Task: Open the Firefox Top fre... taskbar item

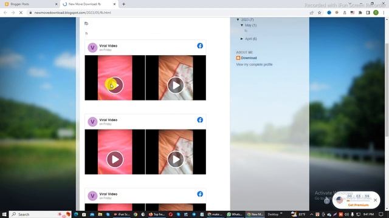Action: pyautogui.click(x=157, y=214)
